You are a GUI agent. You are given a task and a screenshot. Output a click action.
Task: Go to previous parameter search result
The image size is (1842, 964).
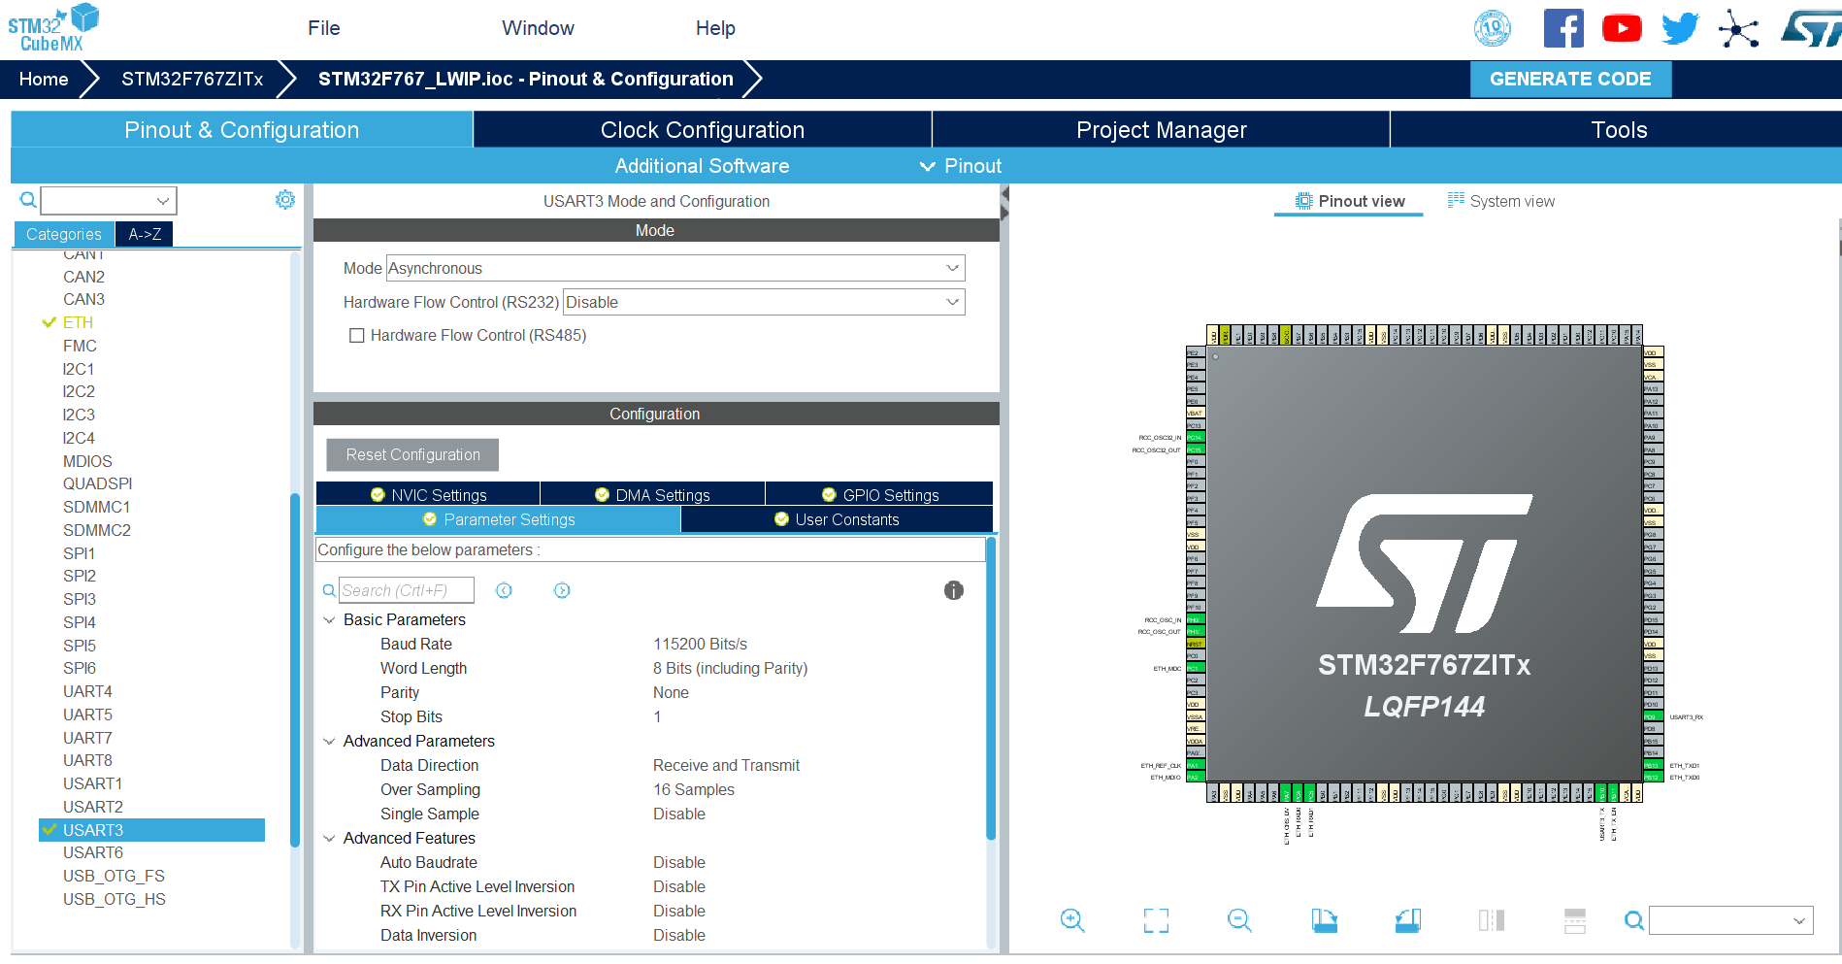[504, 590]
